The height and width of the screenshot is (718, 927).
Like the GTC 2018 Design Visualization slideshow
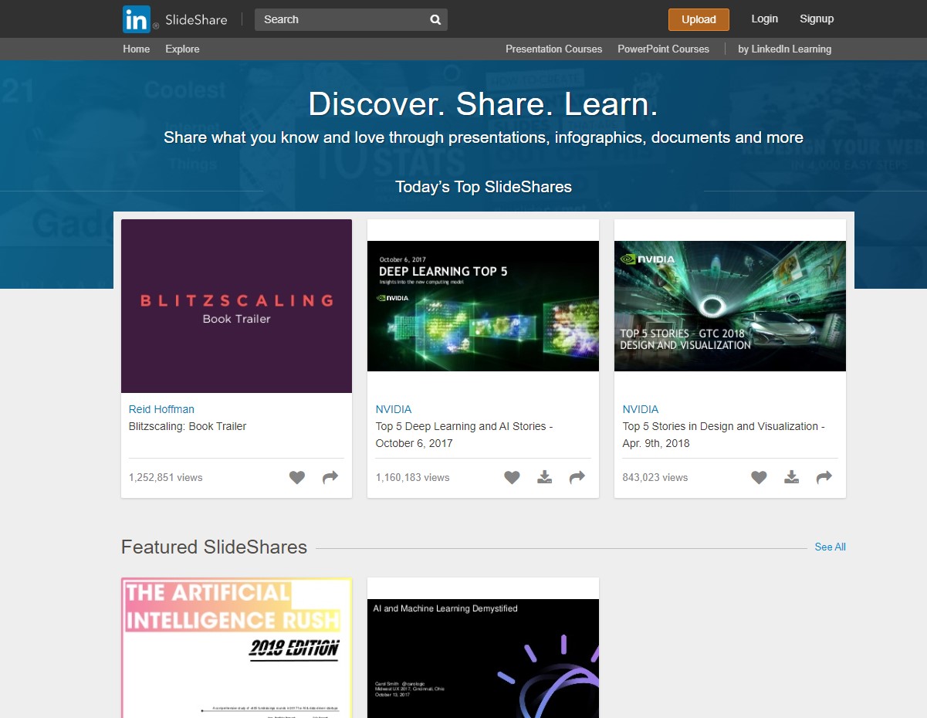pyautogui.click(x=759, y=478)
